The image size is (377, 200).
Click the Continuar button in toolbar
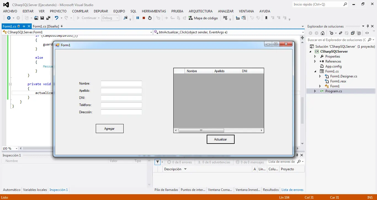pyautogui.click(x=88, y=18)
